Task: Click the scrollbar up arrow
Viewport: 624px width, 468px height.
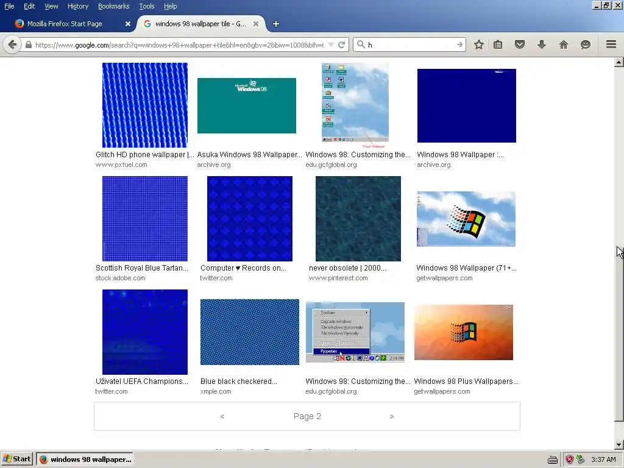Action: [619, 62]
